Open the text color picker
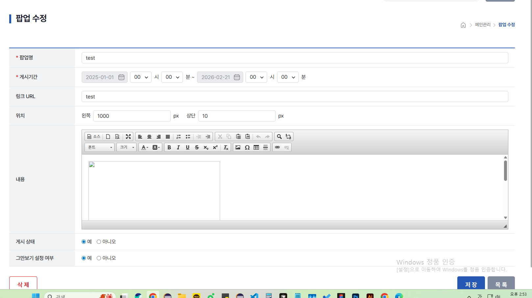532x298 pixels. [145, 147]
